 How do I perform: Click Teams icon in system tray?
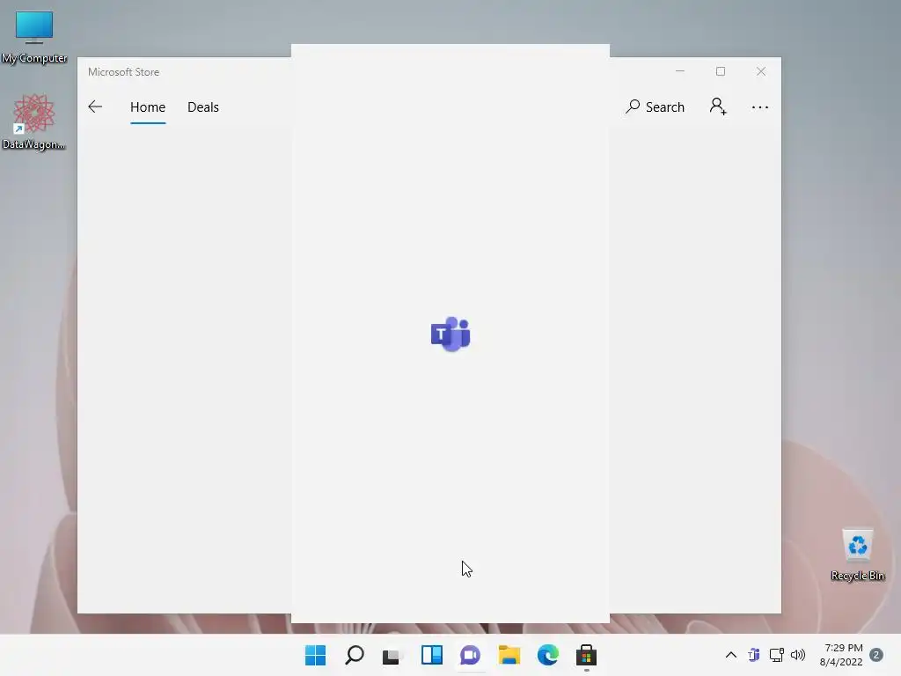click(x=754, y=655)
